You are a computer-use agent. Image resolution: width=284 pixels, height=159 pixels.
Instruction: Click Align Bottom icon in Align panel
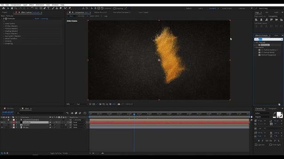[281, 19]
